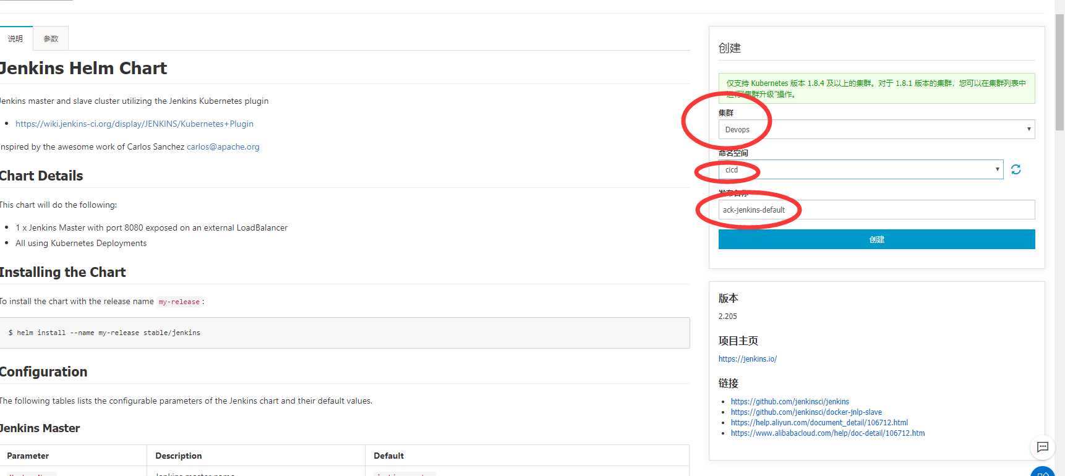The height and width of the screenshot is (476, 1065).
Task: Click the Jenkins Master subheading
Action: tap(40, 428)
